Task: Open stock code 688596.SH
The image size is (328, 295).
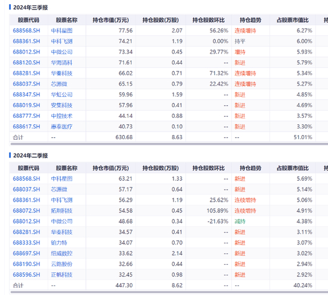Action: click(x=26, y=275)
